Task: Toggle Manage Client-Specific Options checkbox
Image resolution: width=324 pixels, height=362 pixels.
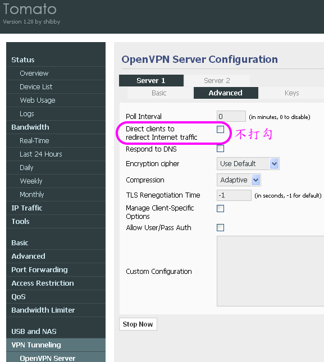Action: click(x=220, y=208)
